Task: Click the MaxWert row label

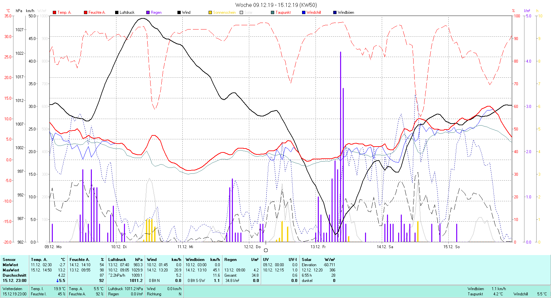Action: click(11, 270)
